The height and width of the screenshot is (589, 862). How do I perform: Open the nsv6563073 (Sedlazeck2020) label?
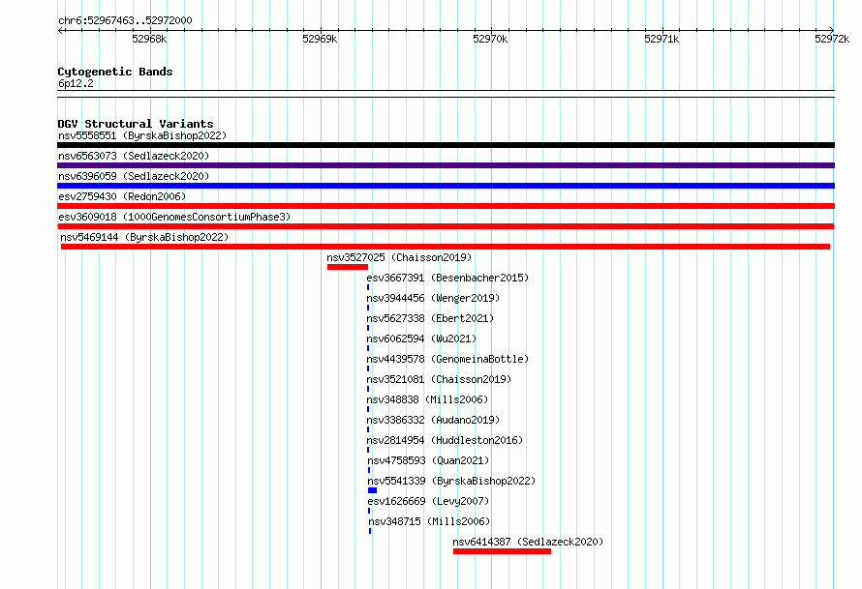[x=134, y=156]
